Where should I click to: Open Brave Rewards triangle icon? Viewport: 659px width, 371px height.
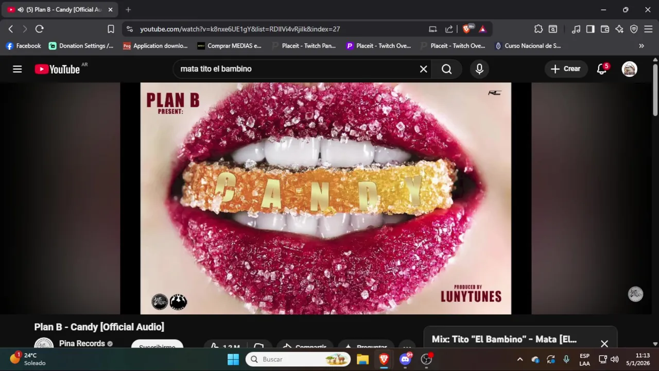pyautogui.click(x=482, y=29)
